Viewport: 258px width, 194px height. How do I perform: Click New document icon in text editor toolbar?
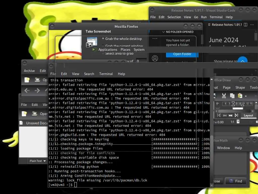click(x=24, y=114)
